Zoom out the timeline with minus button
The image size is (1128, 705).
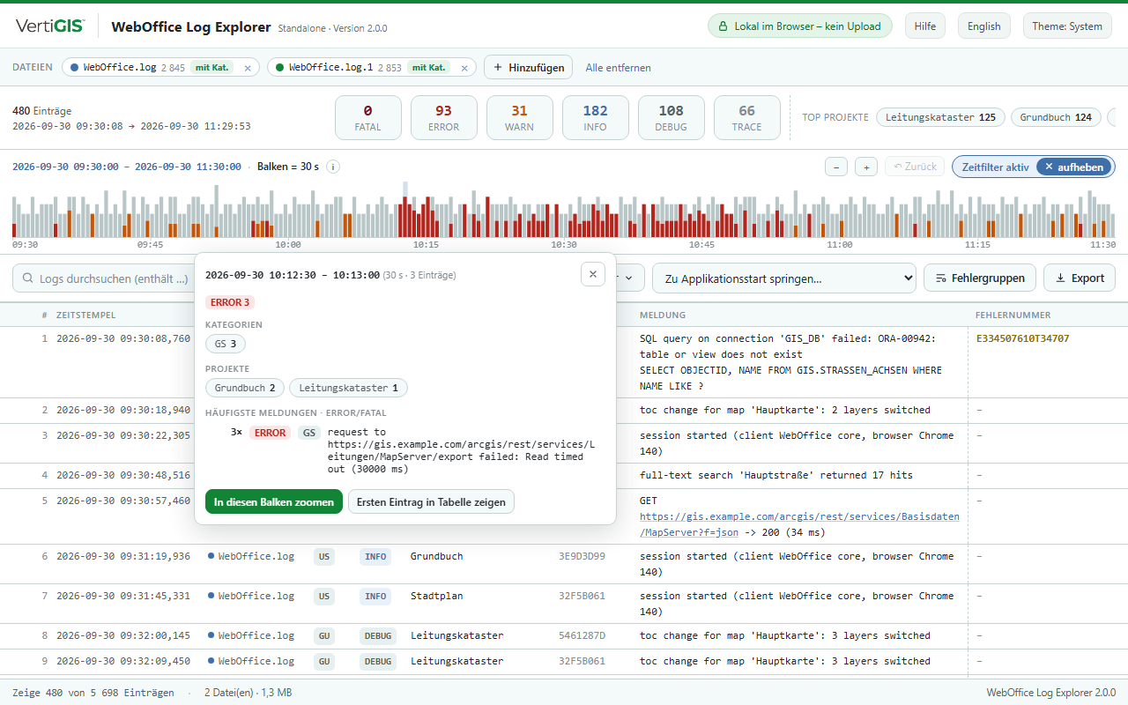click(837, 167)
